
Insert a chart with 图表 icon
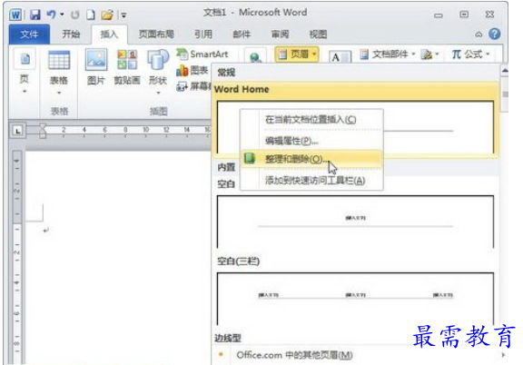[192, 71]
